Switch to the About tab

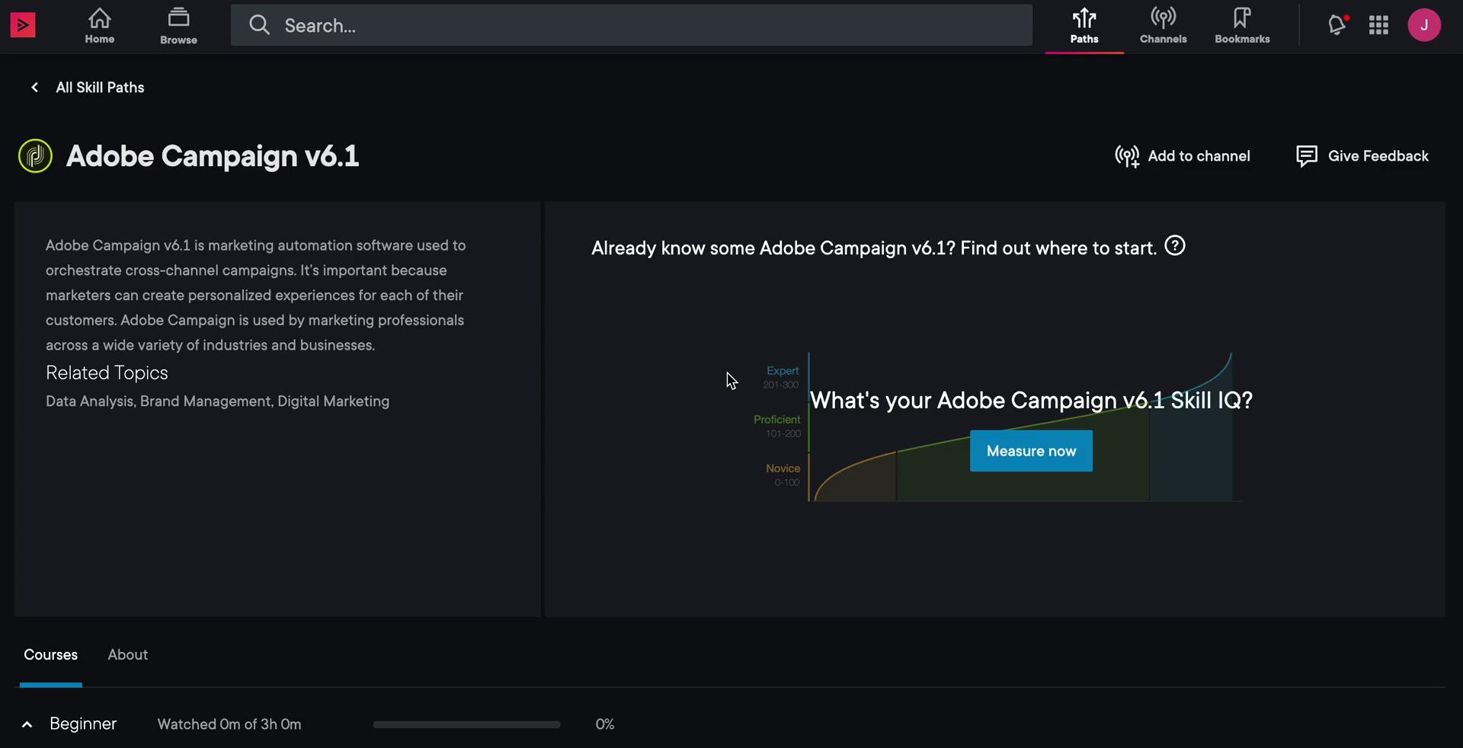click(128, 655)
